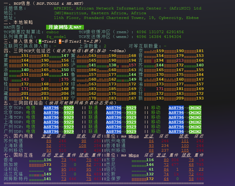Image resolution: width=235 pixels, height=186 pixels.
Task: Click 黑 row latency value 215
Action: (x=45, y=65)
